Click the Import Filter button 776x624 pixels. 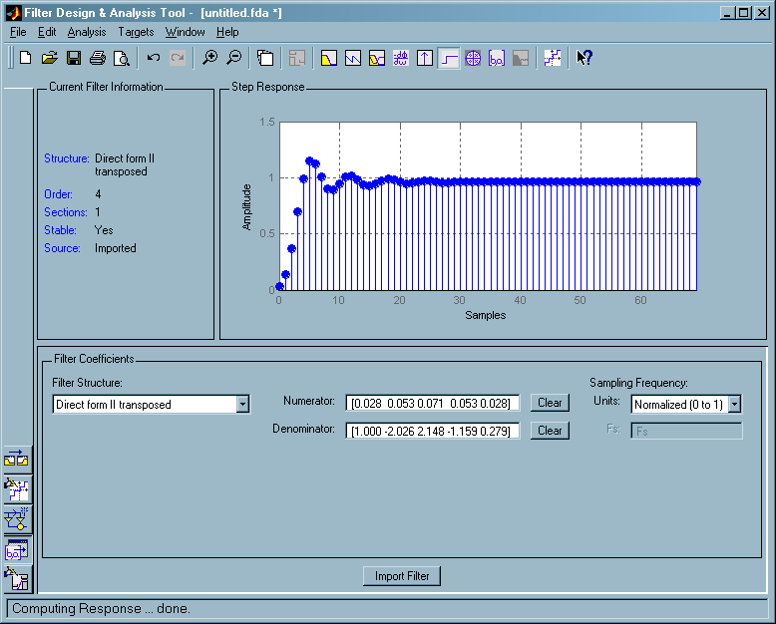(401, 576)
